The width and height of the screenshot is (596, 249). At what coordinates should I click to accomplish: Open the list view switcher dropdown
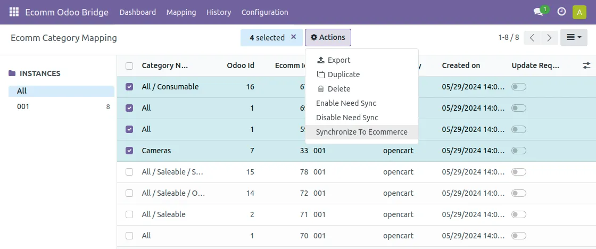pos(574,37)
